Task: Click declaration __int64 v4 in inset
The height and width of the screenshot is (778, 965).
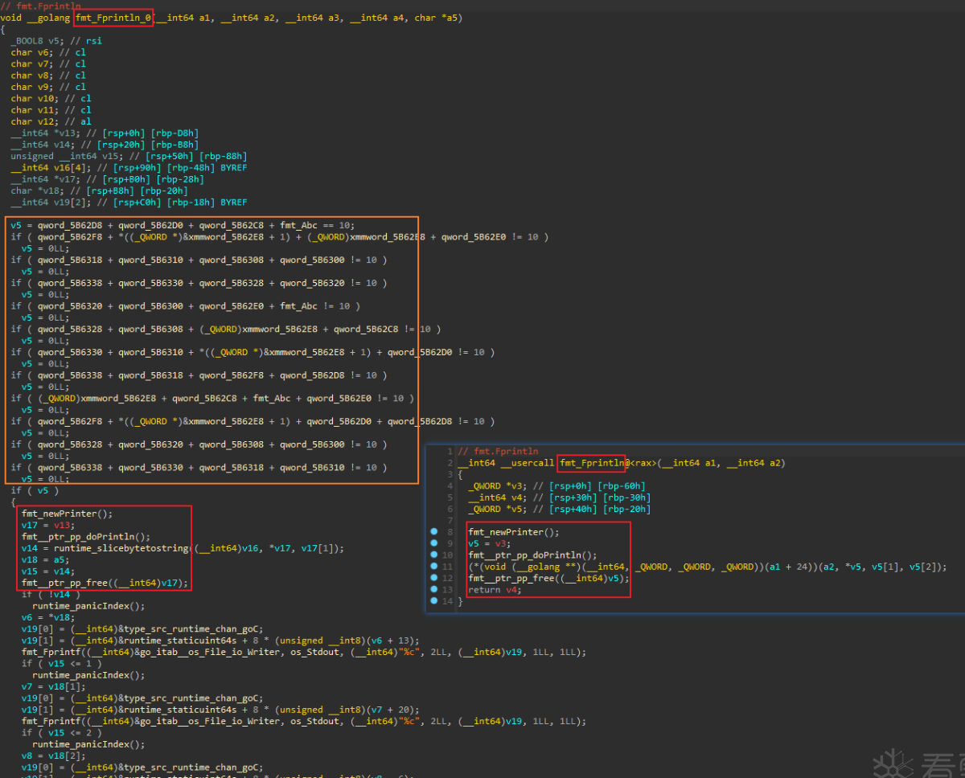Action: point(560,498)
